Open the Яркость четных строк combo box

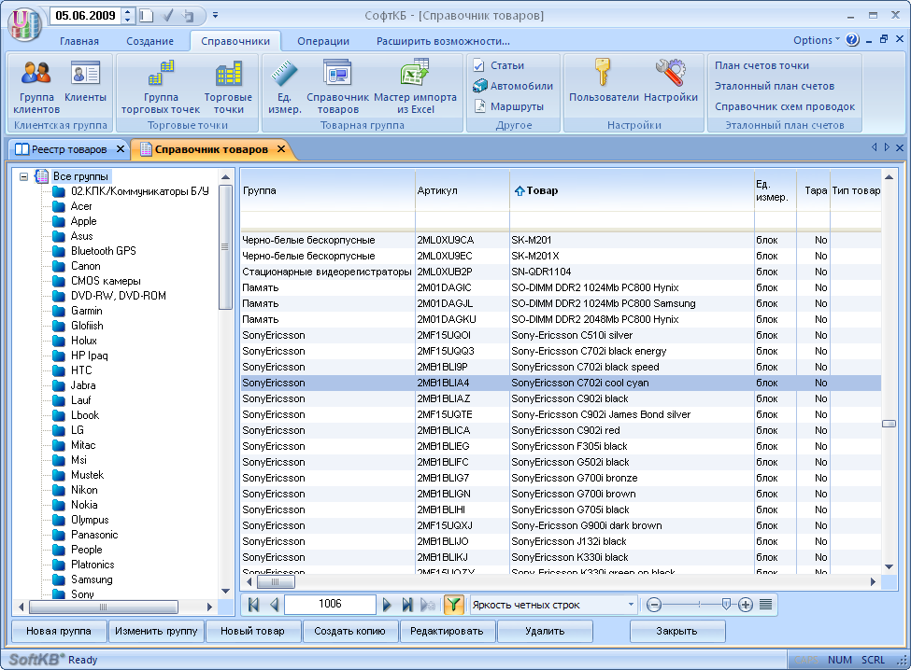click(553, 605)
